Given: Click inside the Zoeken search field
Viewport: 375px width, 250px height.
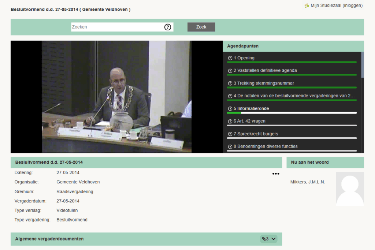Looking at the screenshot, I should [x=117, y=27].
